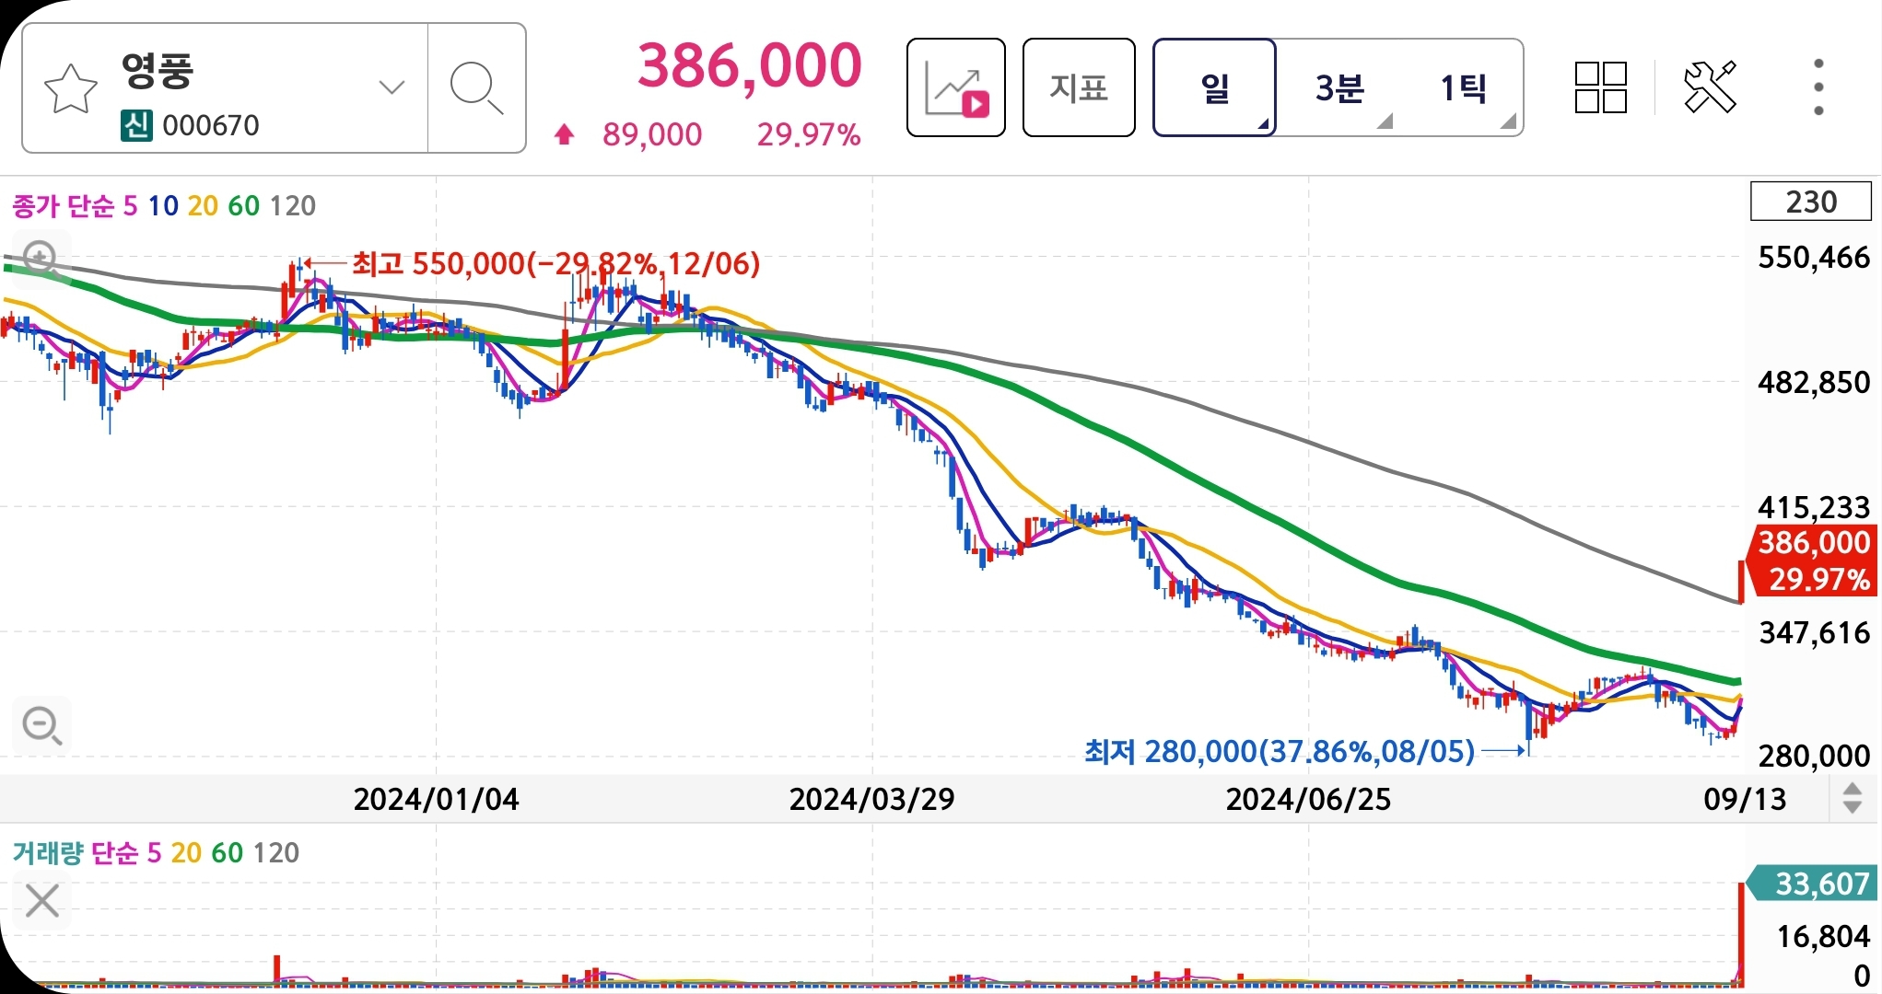
Task: Click the 60-day price moving average legend
Action: (x=243, y=205)
